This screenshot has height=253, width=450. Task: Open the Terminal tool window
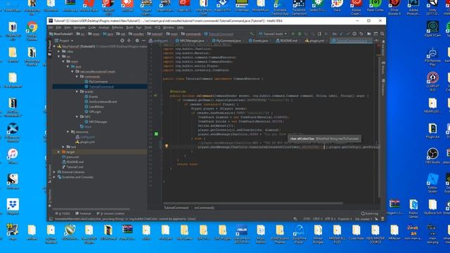[x=83, y=214]
